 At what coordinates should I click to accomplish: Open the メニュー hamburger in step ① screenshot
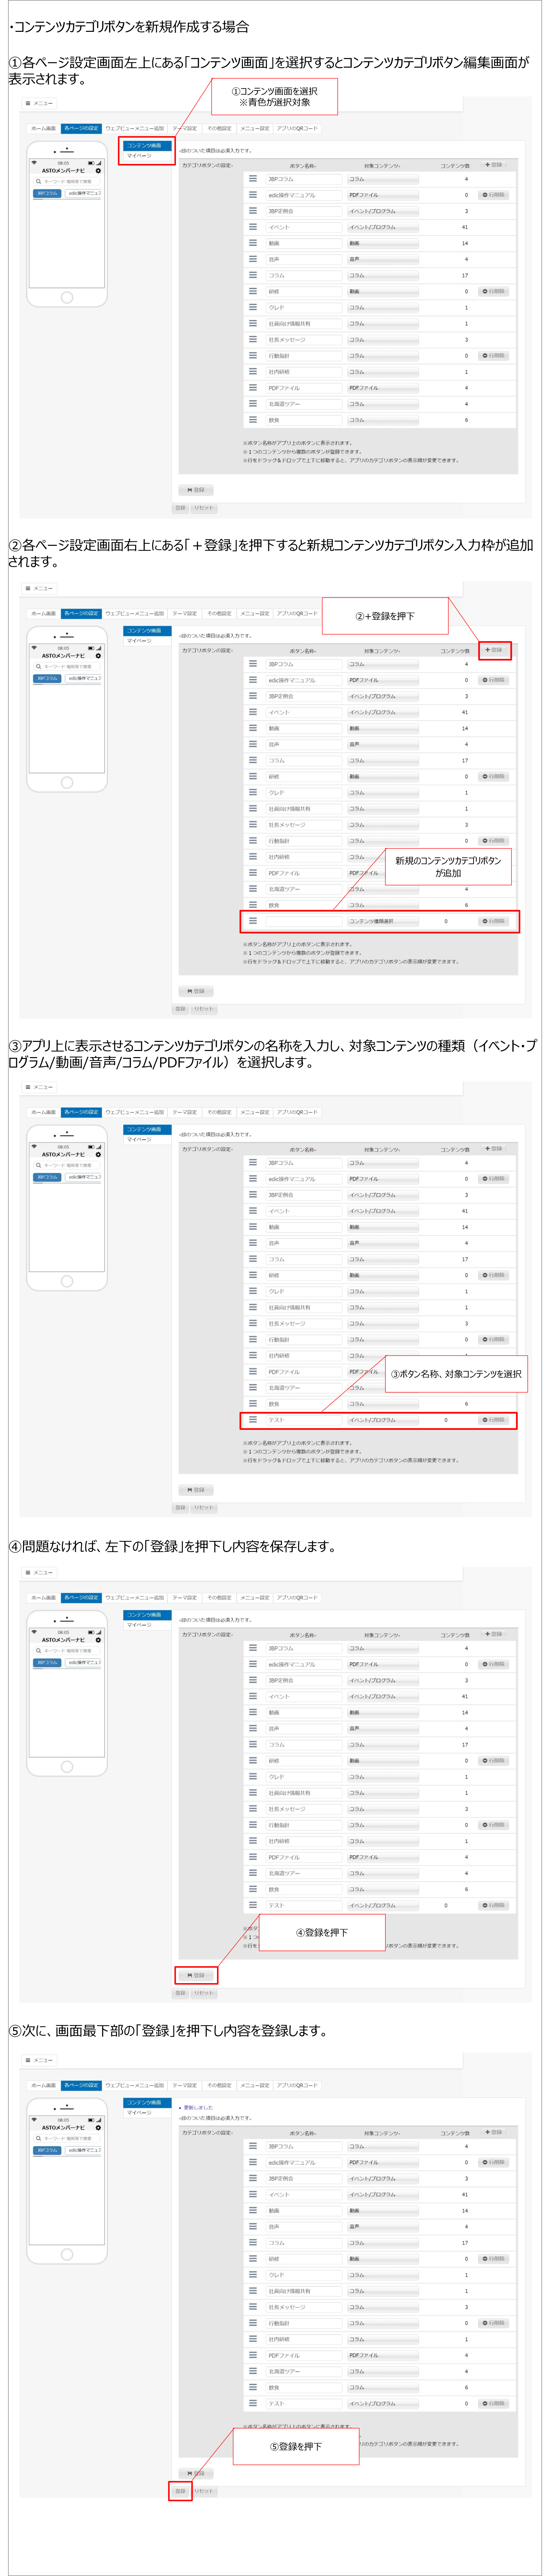pyautogui.click(x=39, y=103)
